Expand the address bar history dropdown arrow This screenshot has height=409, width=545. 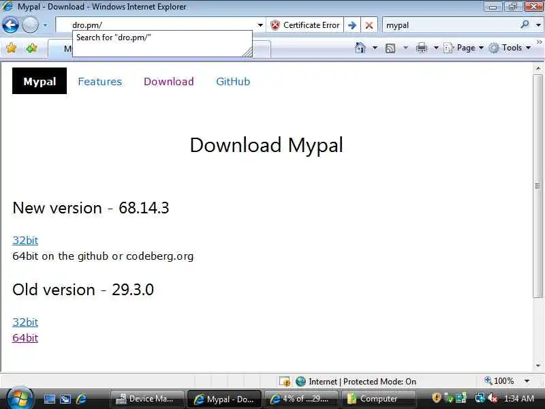[260, 25]
